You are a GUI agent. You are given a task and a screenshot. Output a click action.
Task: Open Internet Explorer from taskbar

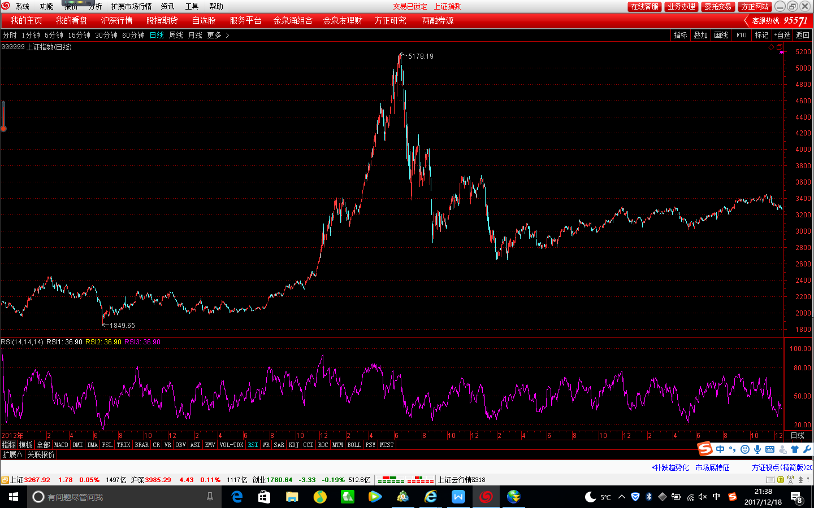431,497
